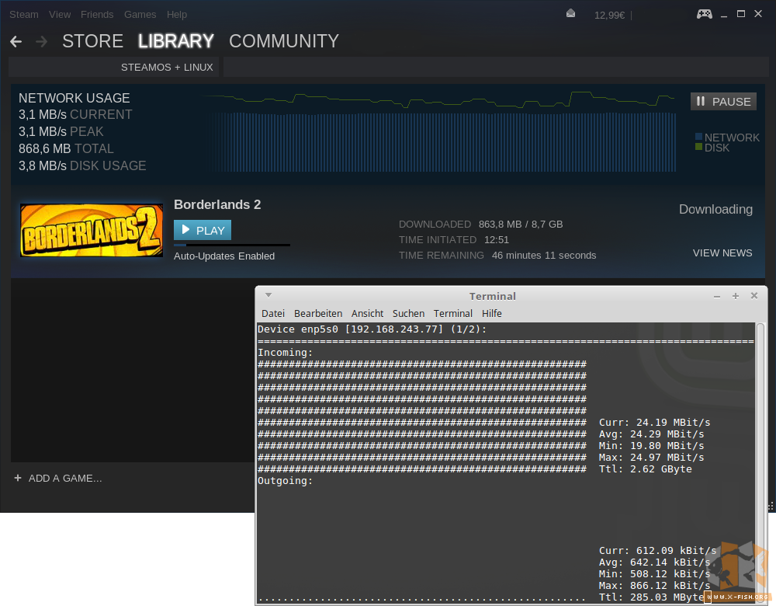The height and width of the screenshot is (606, 776).
Task: Select the SteamOS + Linux filter
Action: coord(167,68)
